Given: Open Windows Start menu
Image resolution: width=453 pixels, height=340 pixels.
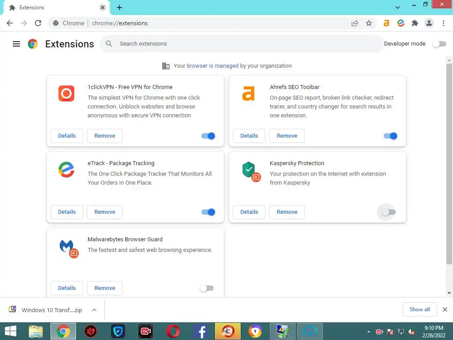Looking at the screenshot, I should coord(11,331).
